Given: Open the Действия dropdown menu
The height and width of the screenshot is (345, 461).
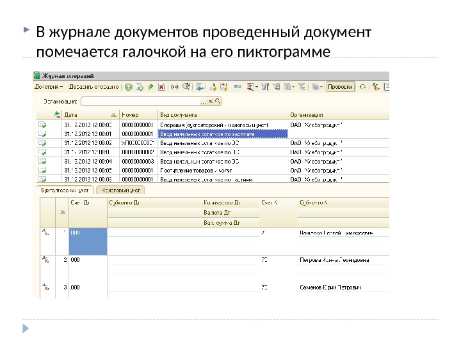Looking at the screenshot, I should (49, 87).
